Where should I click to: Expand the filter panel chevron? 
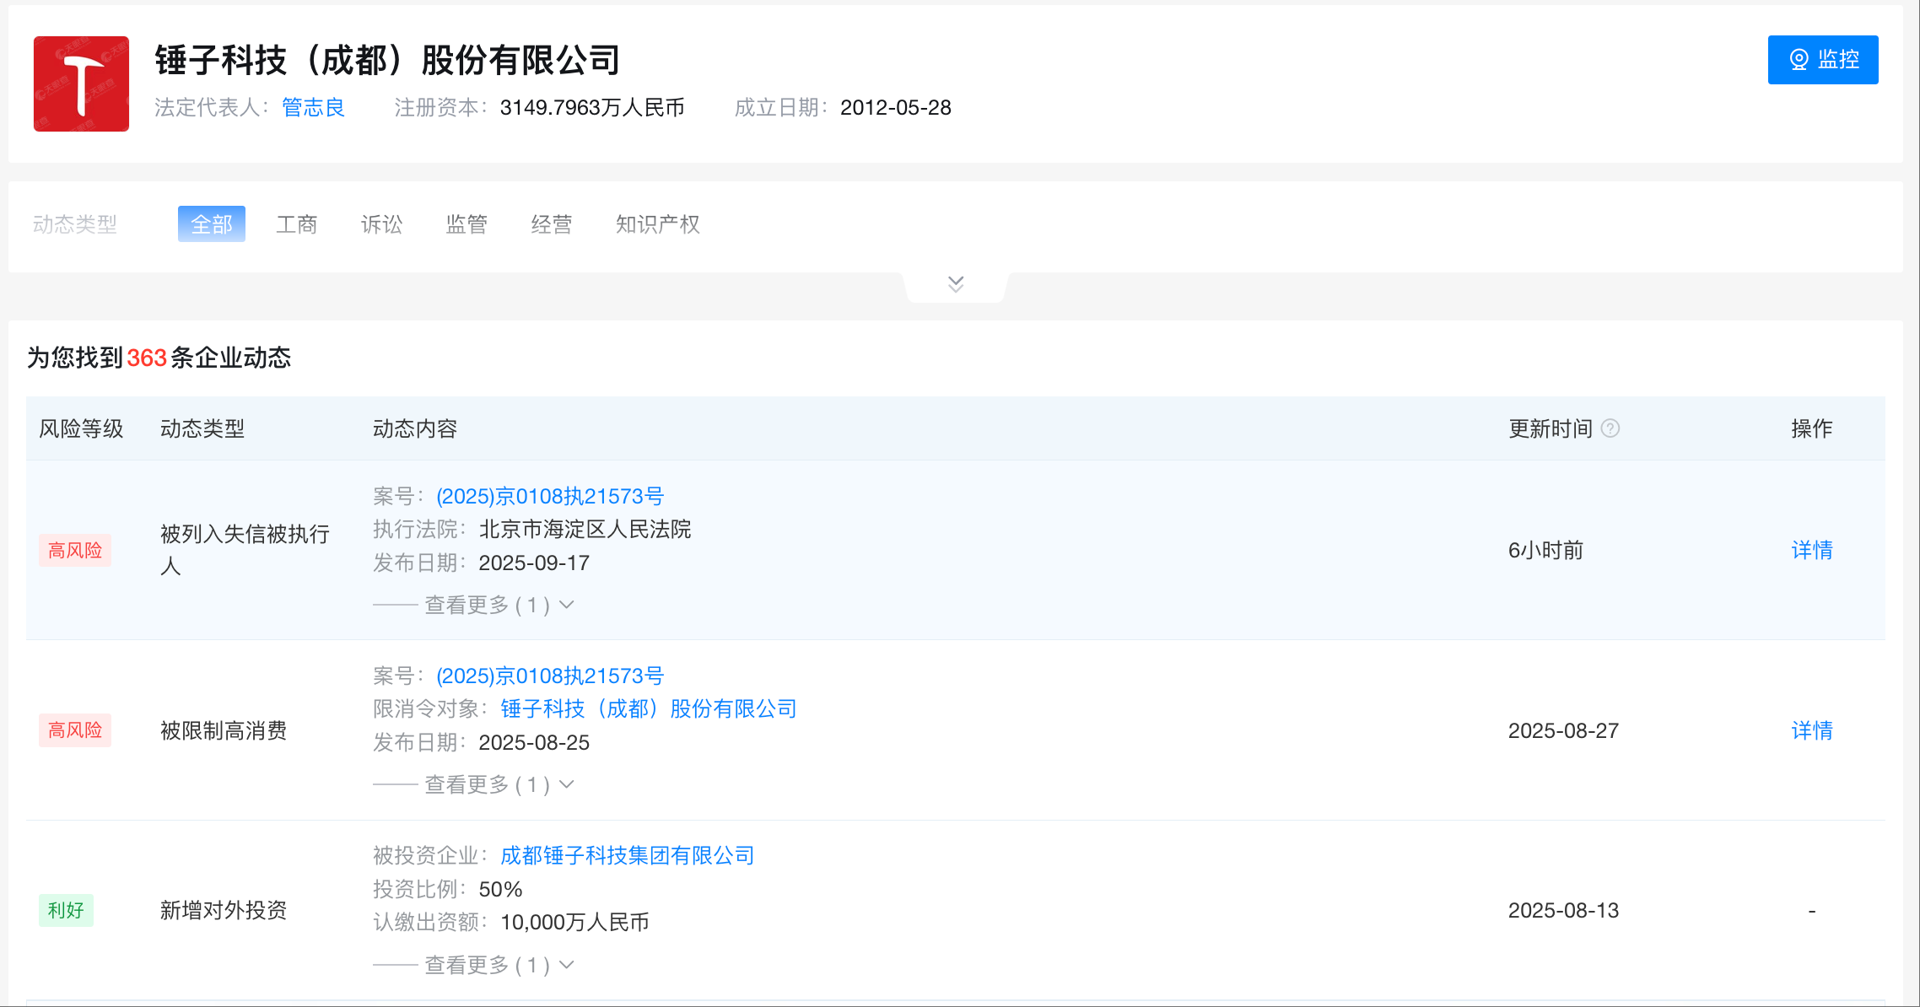click(954, 283)
